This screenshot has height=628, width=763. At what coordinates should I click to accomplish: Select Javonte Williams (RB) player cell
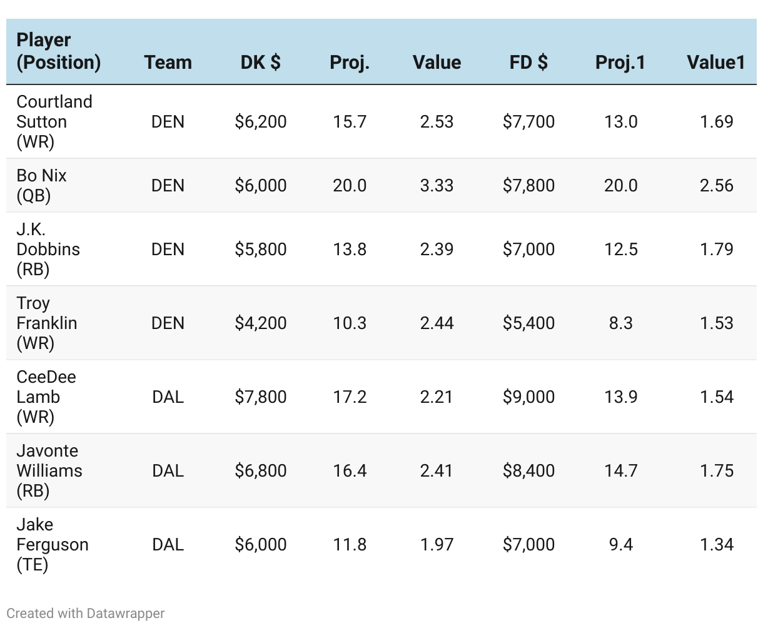click(49, 470)
